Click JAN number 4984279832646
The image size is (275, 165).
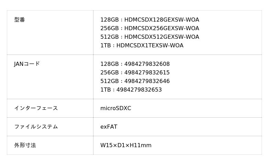coord(147,81)
